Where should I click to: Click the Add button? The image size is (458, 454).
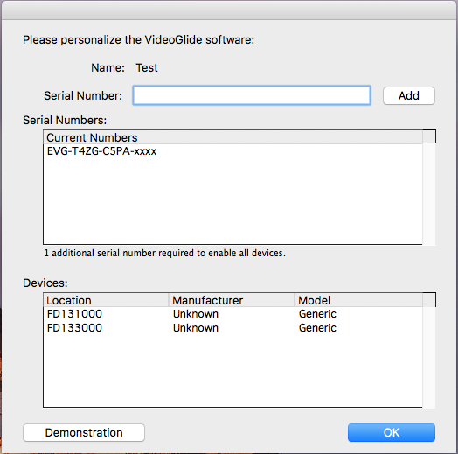(x=409, y=95)
